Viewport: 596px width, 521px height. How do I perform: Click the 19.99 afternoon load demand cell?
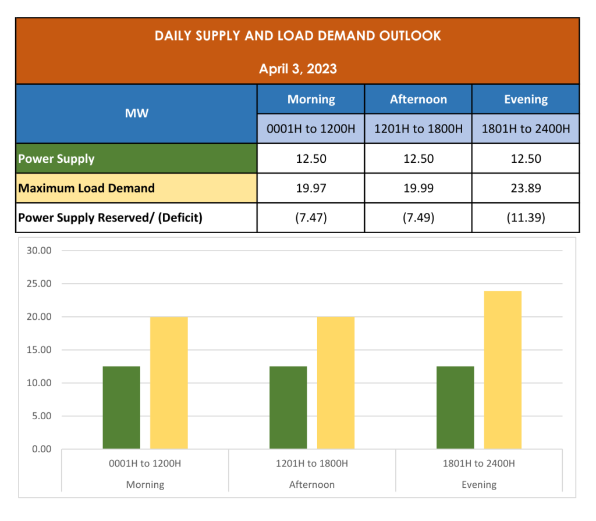(418, 188)
